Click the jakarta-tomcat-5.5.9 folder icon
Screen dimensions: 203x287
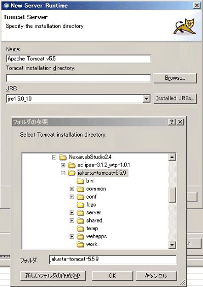coord(72,173)
